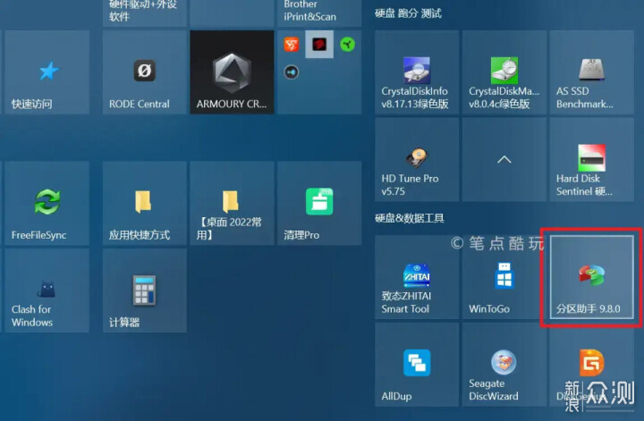Open 硬件驱动+外设软件 tile
The height and width of the screenshot is (421, 644).
(x=145, y=13)
